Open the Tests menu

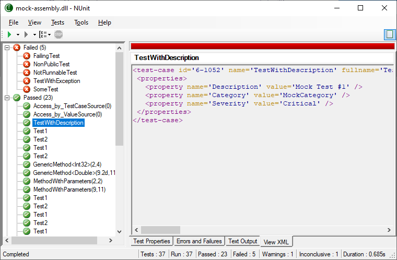[57, 22]
